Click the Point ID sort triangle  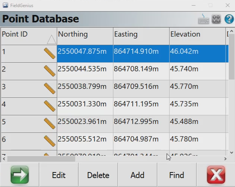click(x=51, y=39)
